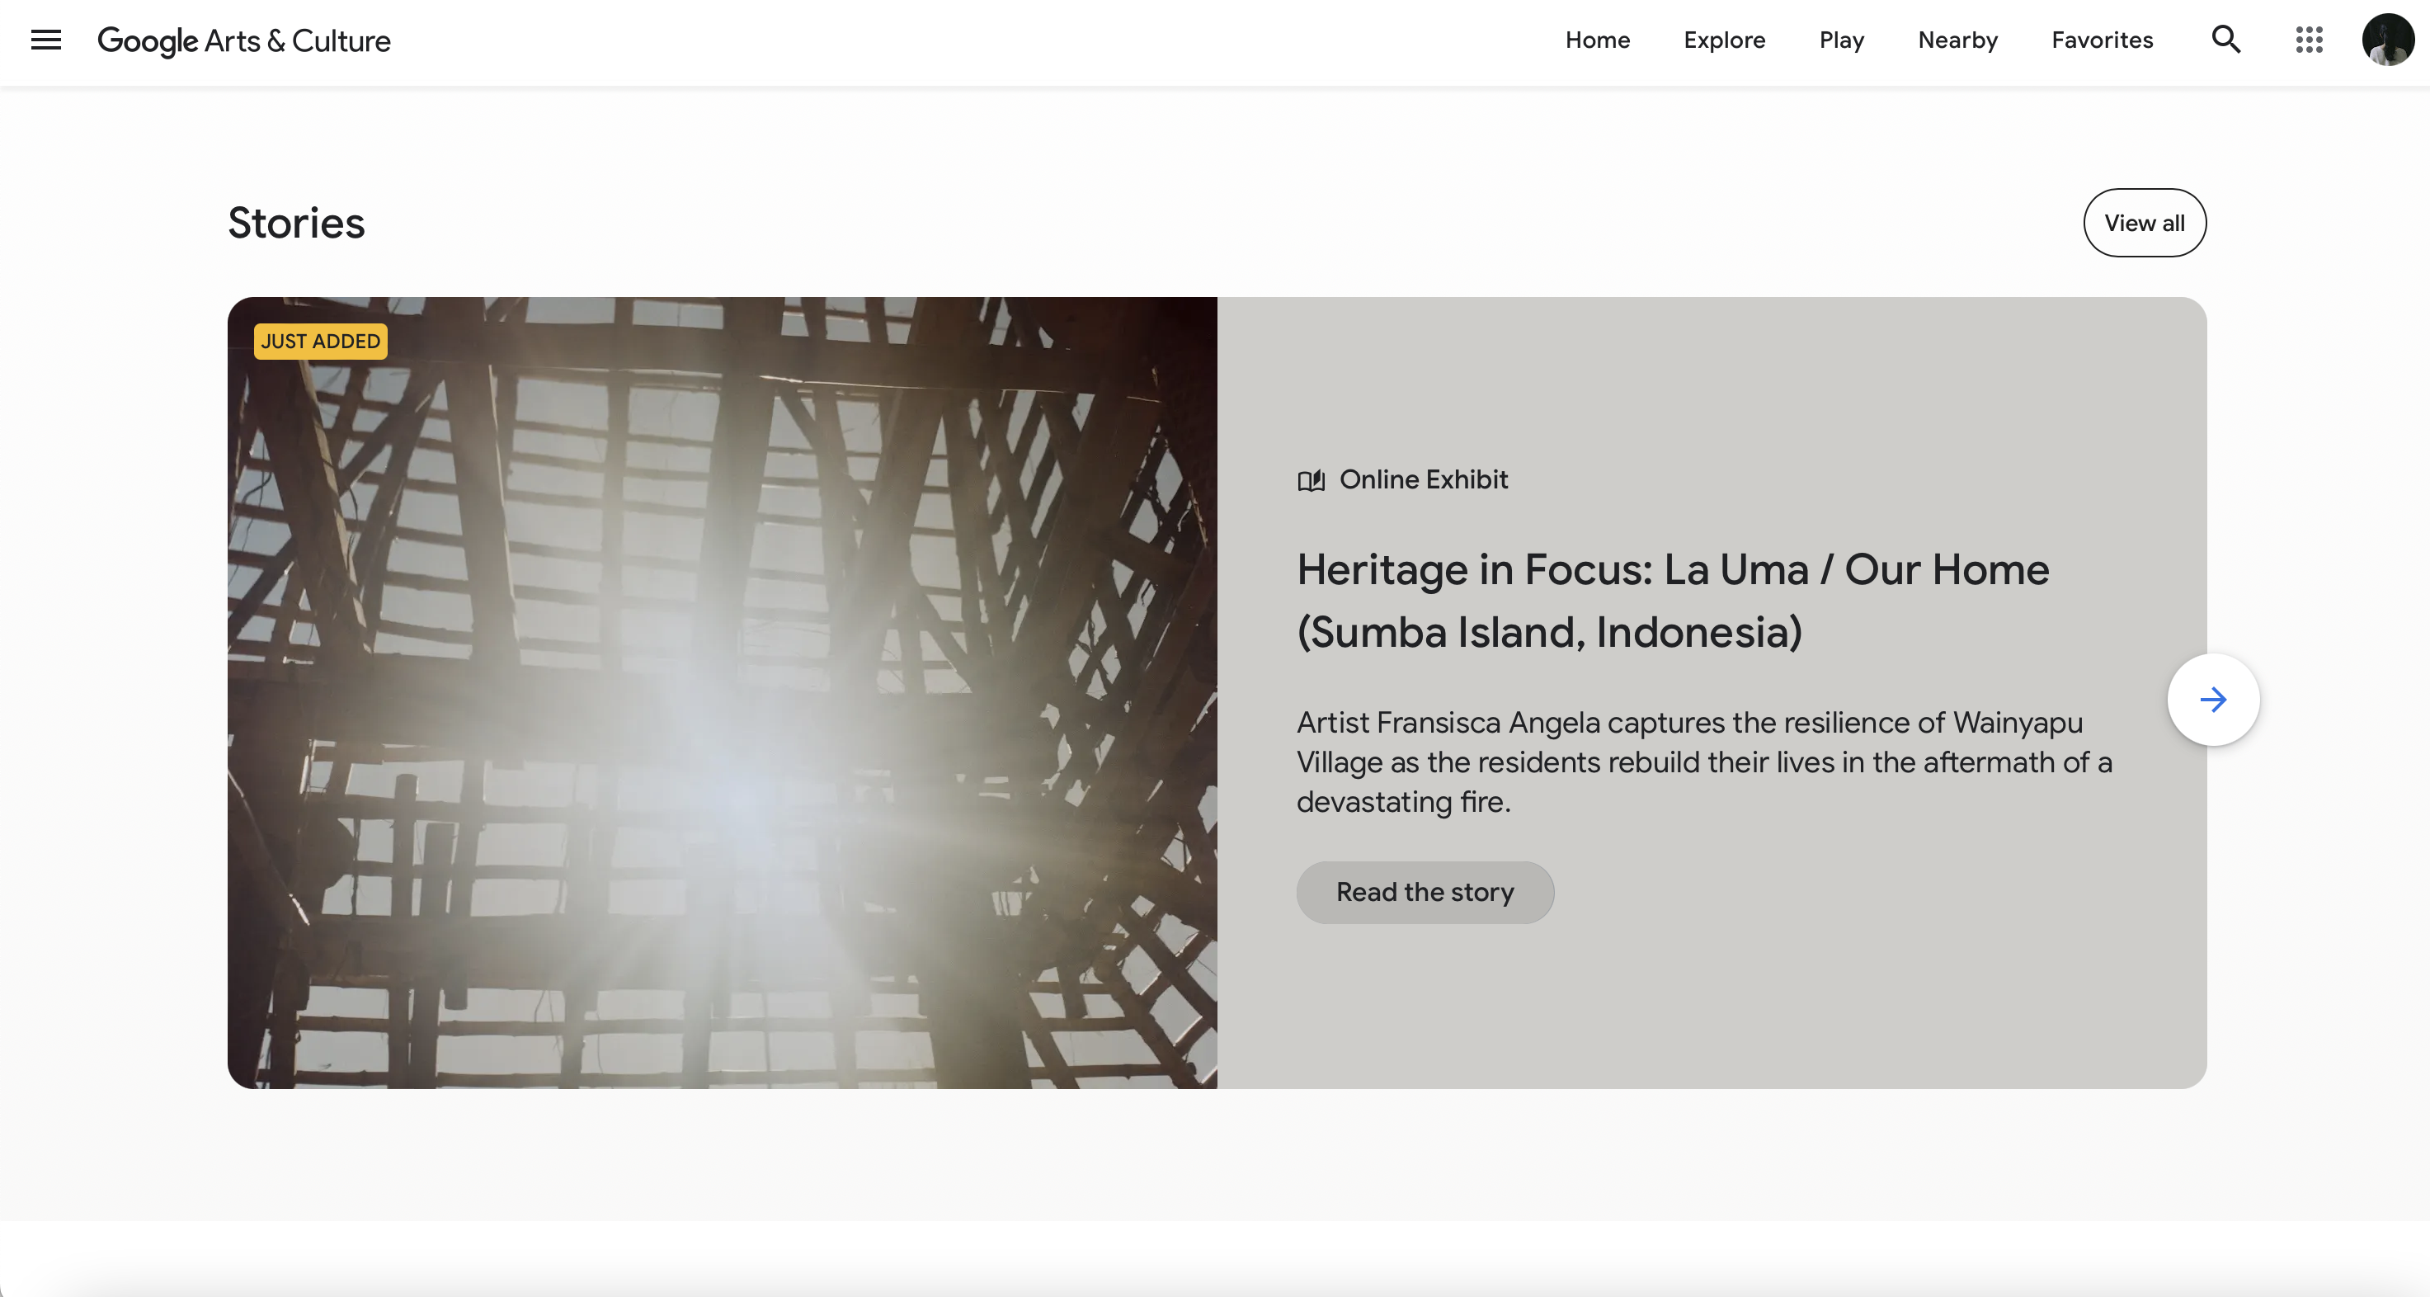Click Read the story button
The width and height of the screenshot is (2430, 1297).
click(x=1425, y=891)
